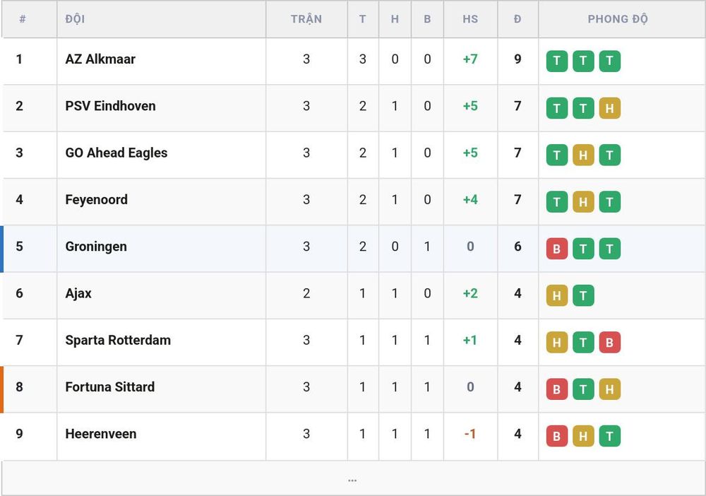Select the Groningen row
The image size is (706, 496).
pos(352,249)
